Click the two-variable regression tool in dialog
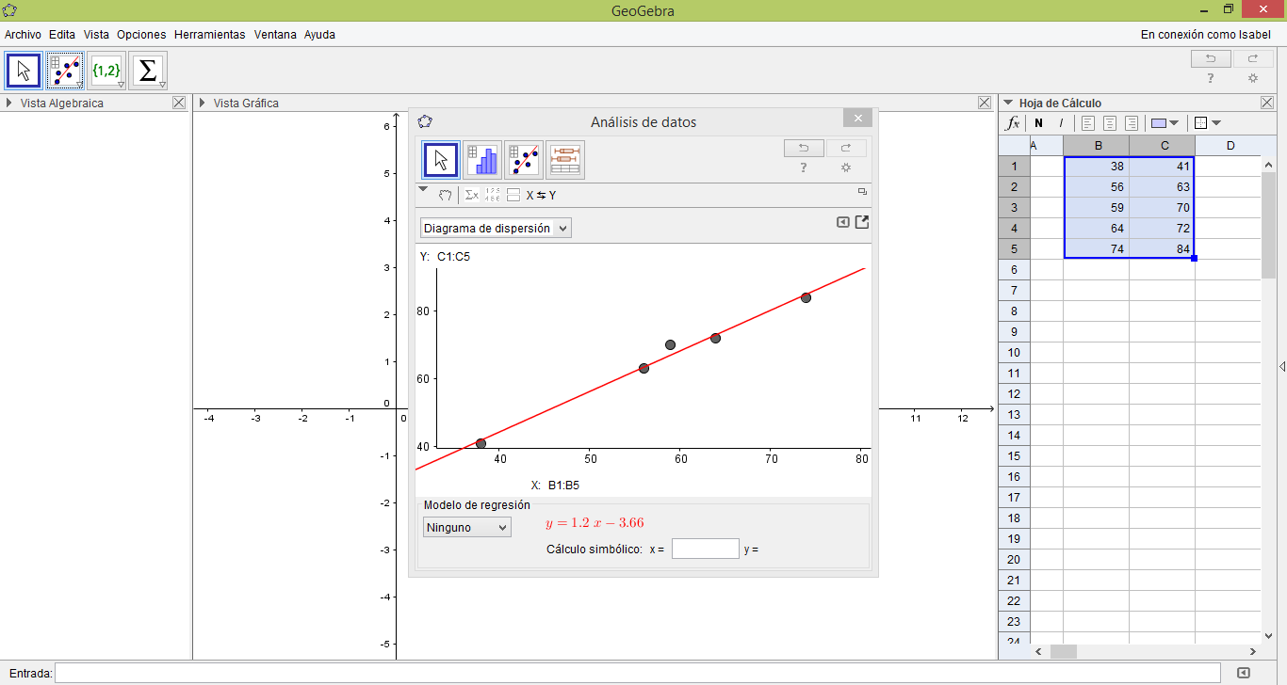The image size is (1287, 685). [x=523, y=160]
